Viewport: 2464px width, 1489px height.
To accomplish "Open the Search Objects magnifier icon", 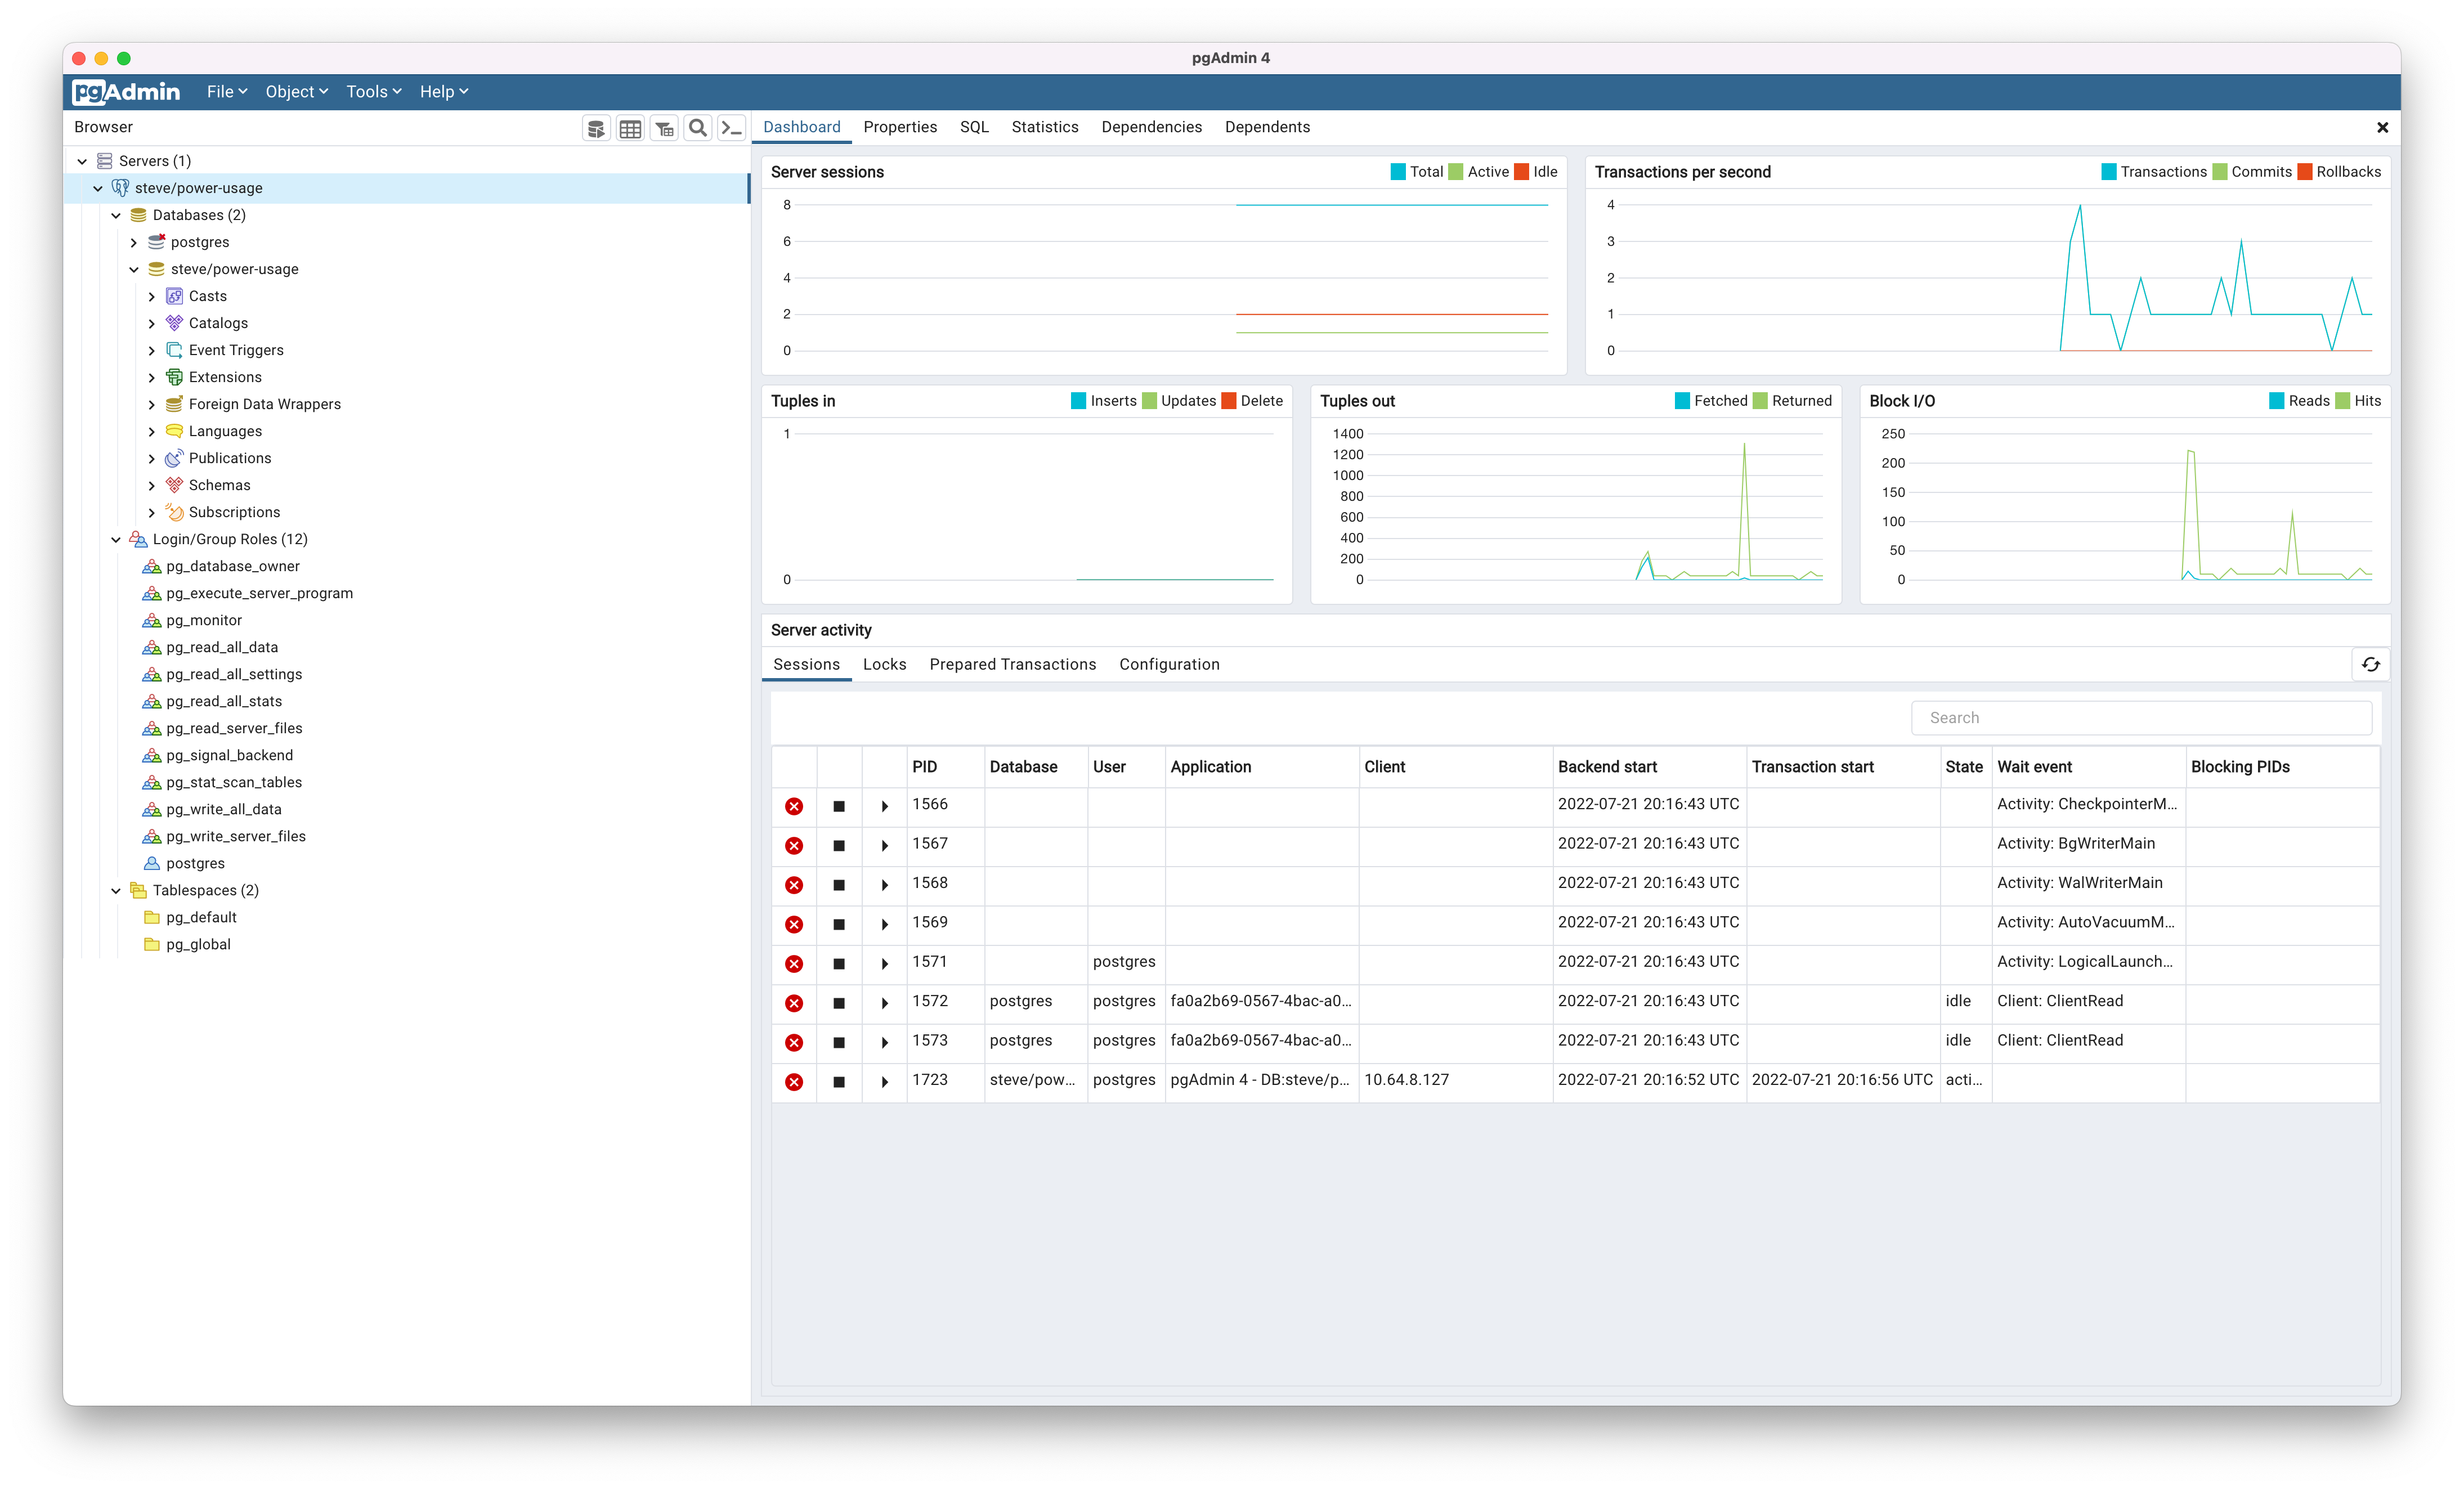I will click(x=698, y=128).
